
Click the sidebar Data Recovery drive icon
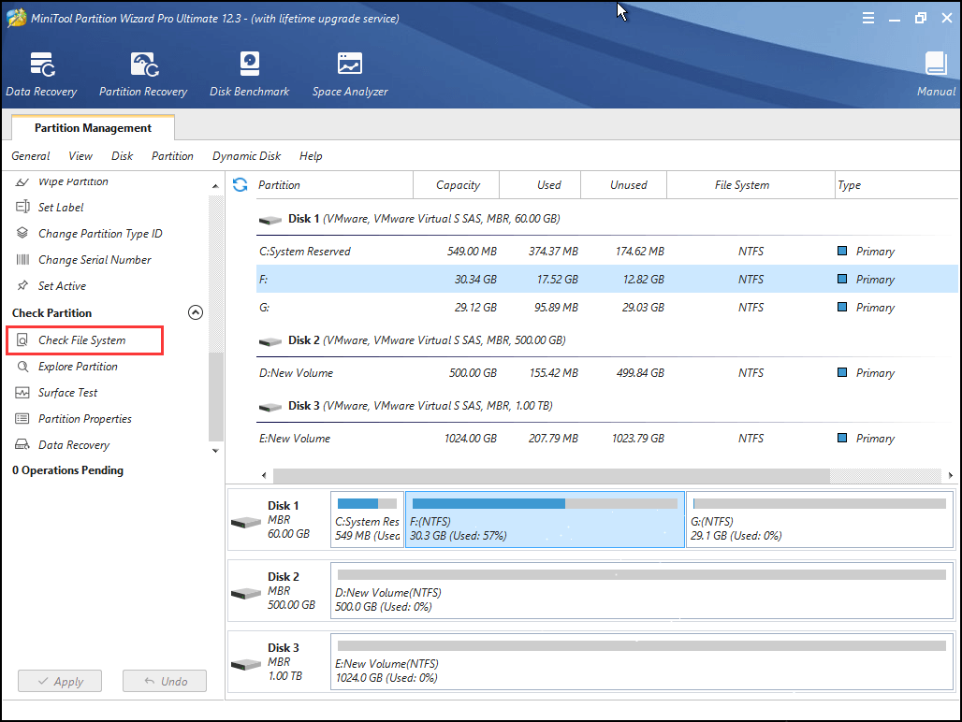pos(22,444)
